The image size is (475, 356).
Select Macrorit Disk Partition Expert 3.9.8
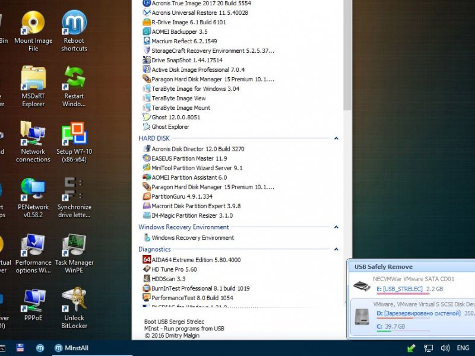click(191, 206)
